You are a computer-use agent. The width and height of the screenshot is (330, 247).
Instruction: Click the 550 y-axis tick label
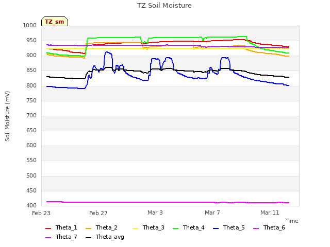click(x=31, y=160)
